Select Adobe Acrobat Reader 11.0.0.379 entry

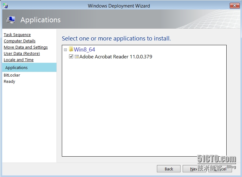(116, 56)
